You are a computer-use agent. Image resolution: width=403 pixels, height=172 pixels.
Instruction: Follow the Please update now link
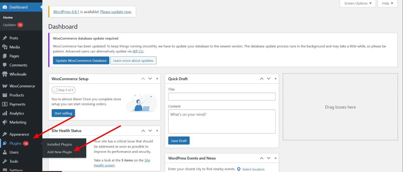pos(116,12)
